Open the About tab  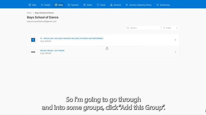(101, 5)
